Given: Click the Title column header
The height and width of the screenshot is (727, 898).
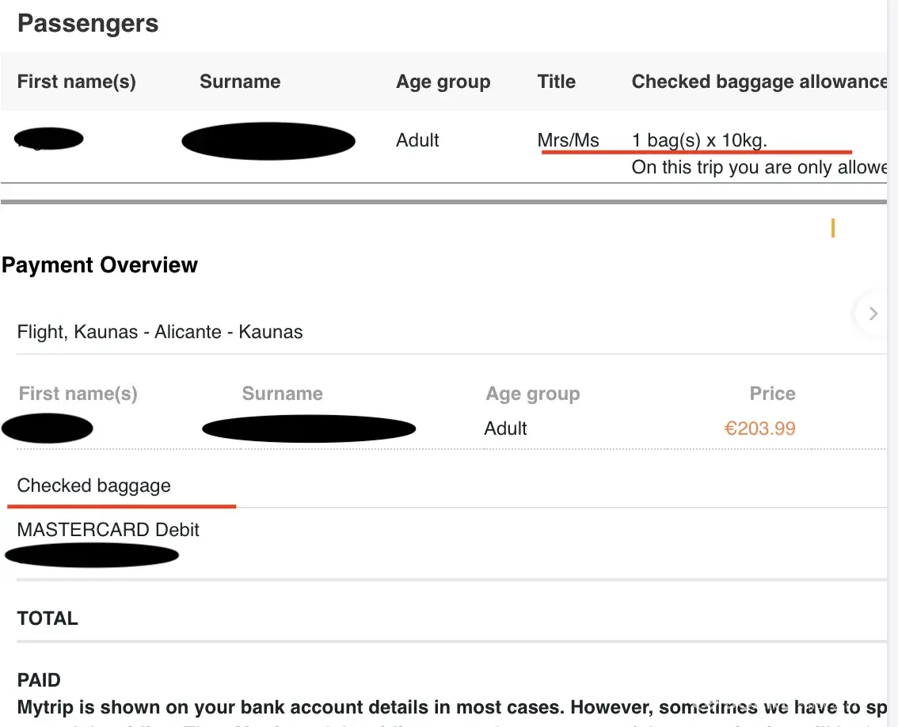Looking at the screenshot, I should tap(556, 82).
